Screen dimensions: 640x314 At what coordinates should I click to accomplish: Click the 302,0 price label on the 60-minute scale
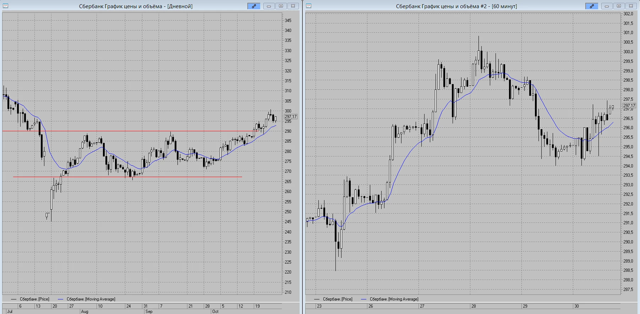(x=628, y=14)
